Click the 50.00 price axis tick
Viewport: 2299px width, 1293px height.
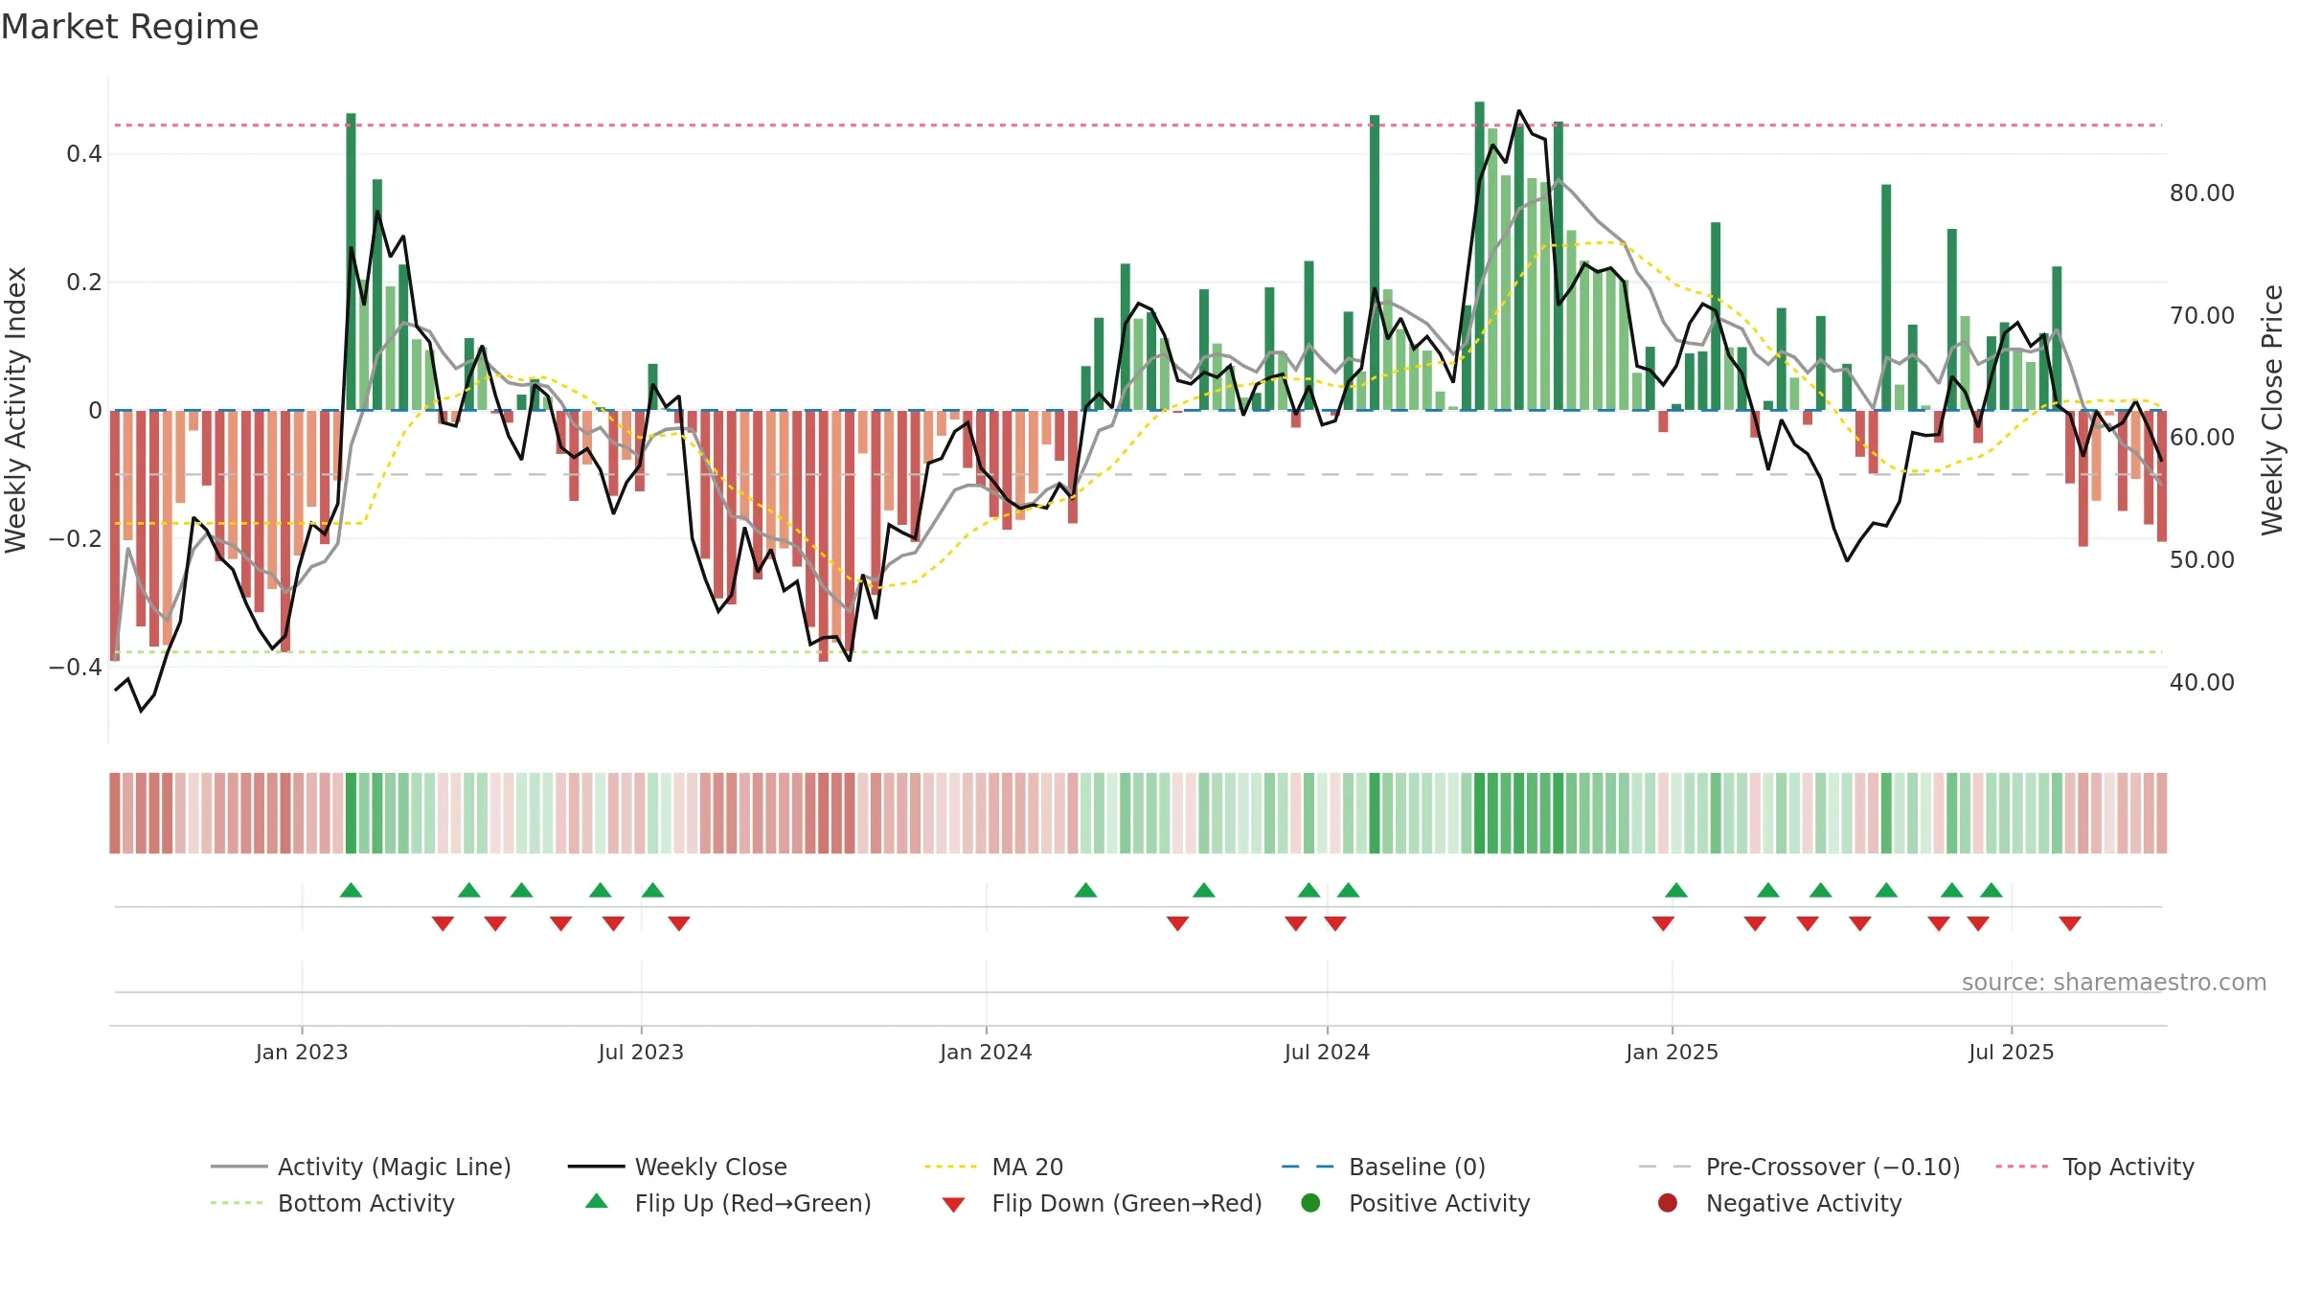click(2202, 560)
